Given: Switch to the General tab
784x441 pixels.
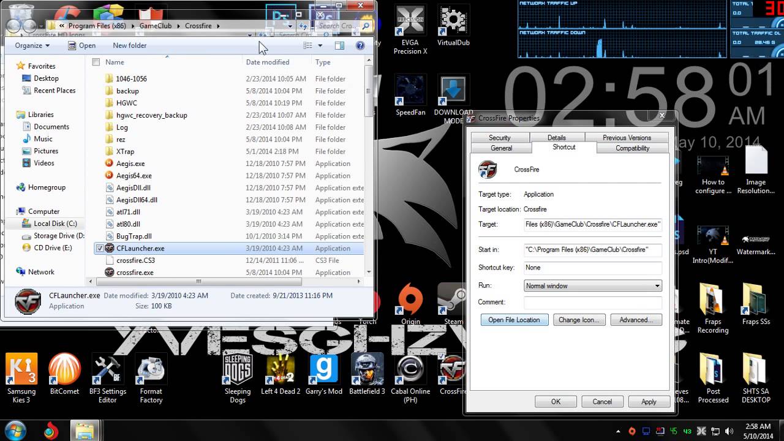Looking at the screenshot, I should point(501,148).
